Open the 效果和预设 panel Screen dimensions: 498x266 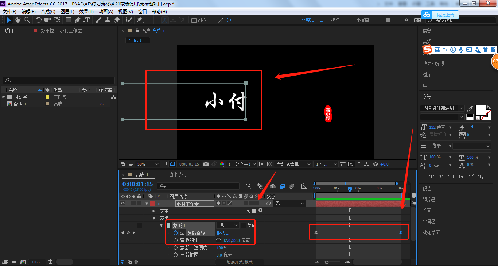(433, 63)
